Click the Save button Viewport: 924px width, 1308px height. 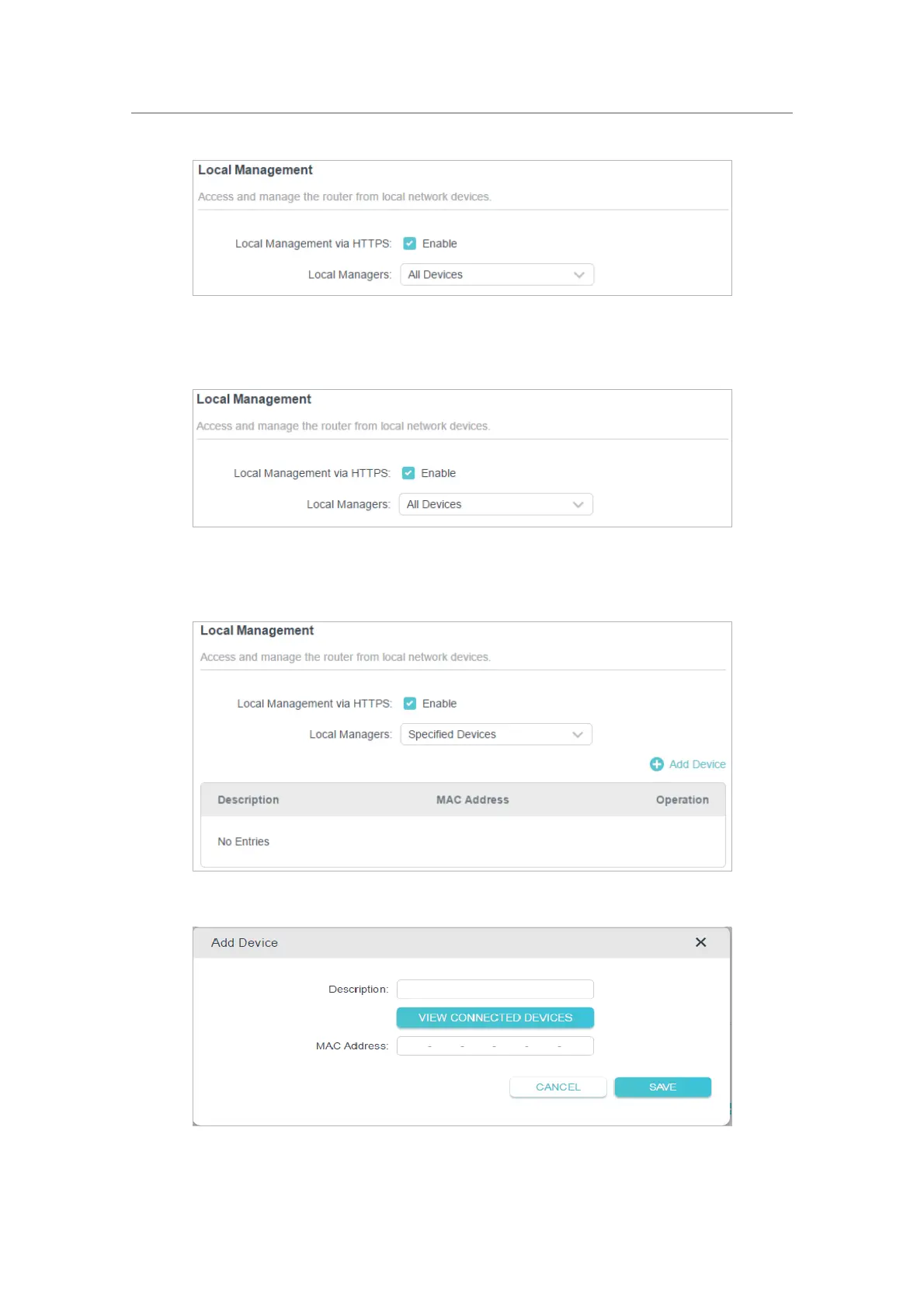click(x=662, y=1087)
